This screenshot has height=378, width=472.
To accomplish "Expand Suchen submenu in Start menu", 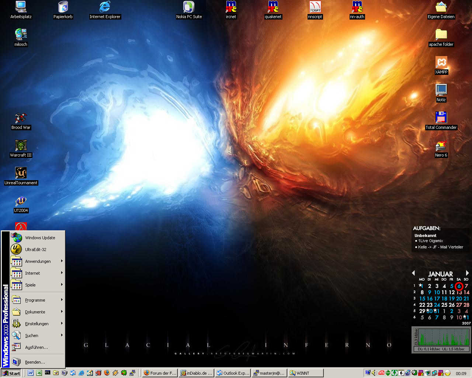I will click(x=37, y=336).
